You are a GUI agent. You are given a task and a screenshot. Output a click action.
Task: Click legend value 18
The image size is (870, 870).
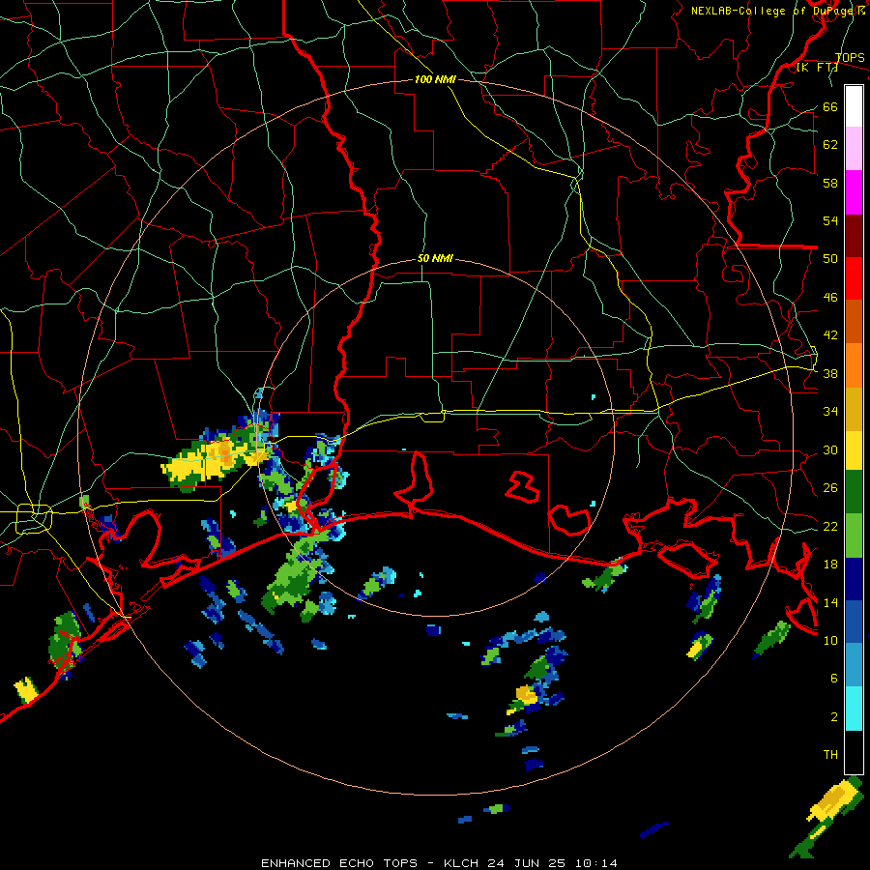point(830,565)
